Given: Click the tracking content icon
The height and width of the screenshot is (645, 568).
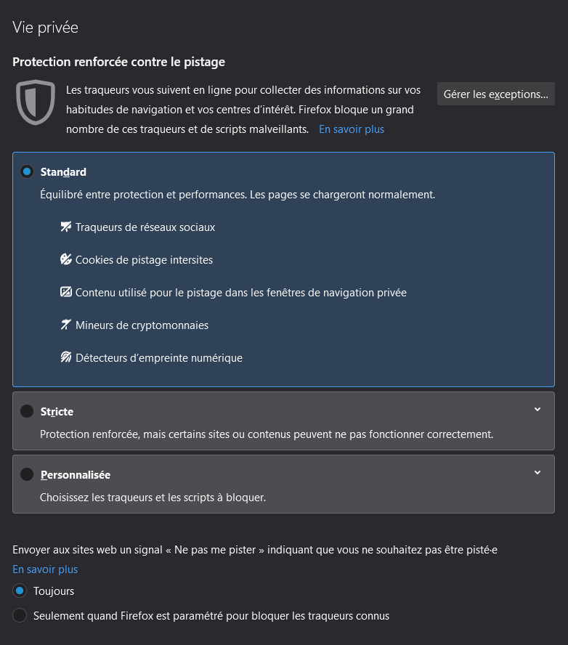Looking at the screenshot, I should [65, 293].
